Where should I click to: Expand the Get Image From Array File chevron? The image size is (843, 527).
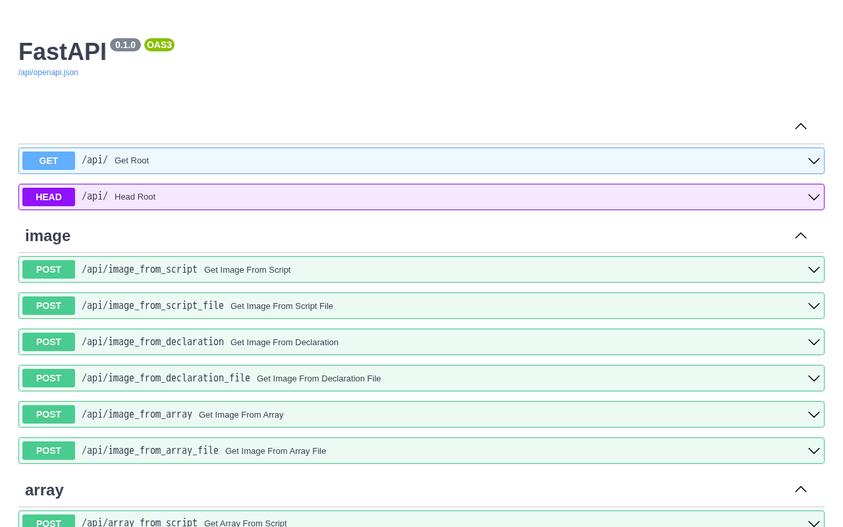point(814,451)
